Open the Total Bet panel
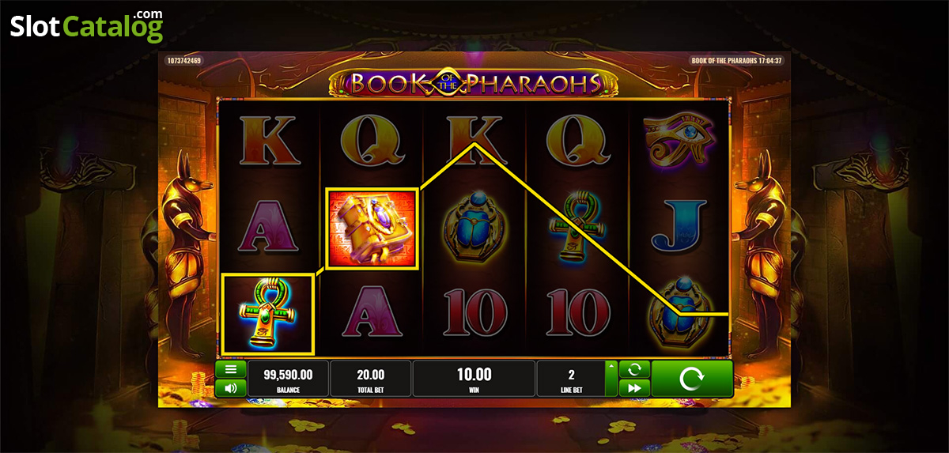Viewport: 949px width, 453px height. tap(371, 379)
